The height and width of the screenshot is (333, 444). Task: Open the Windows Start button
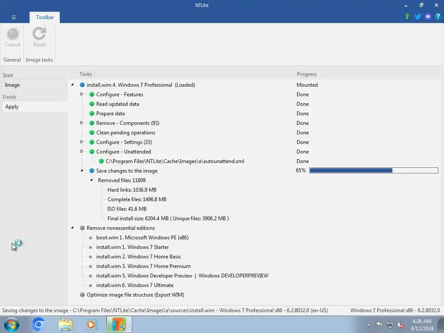pos(11,324)
